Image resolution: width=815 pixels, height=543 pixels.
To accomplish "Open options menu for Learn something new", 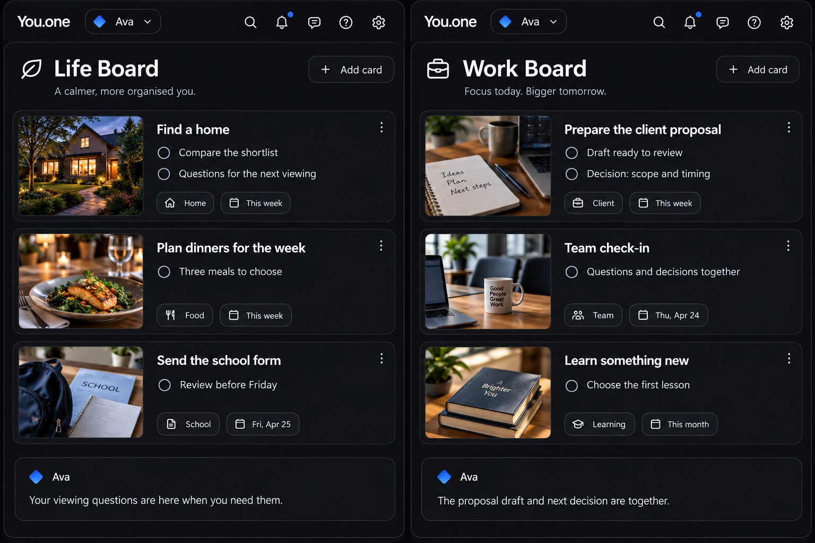I will tap(789, 358).
